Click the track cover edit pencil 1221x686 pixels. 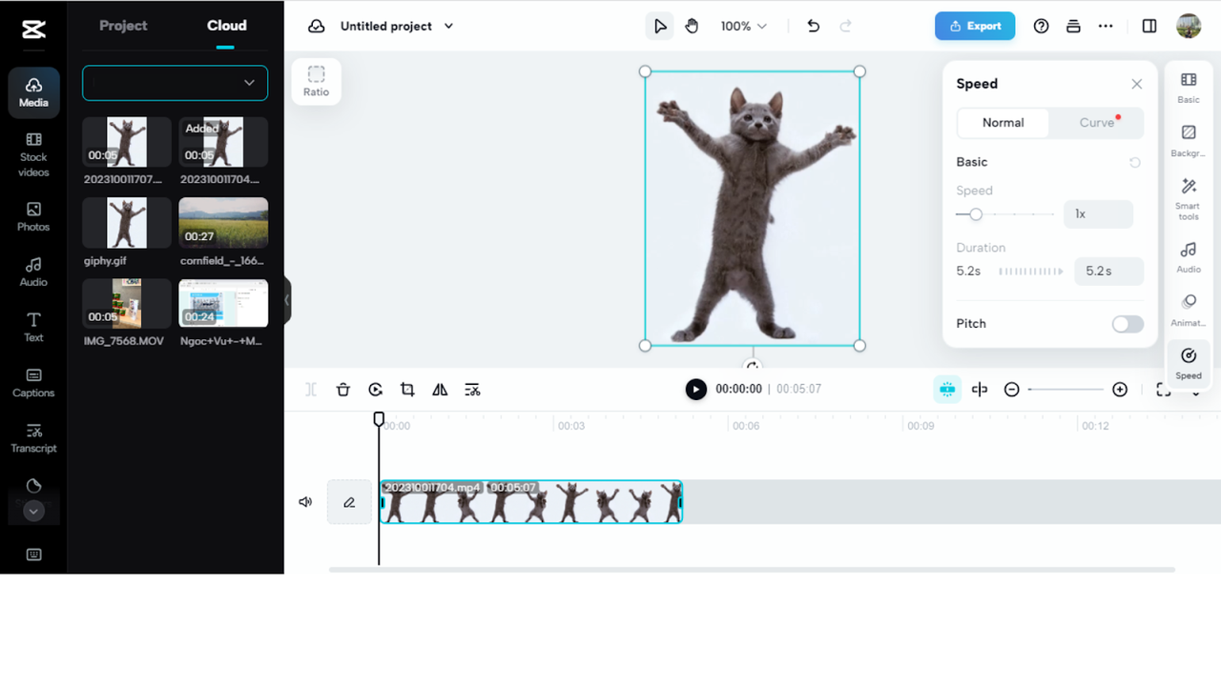point(349,502)
